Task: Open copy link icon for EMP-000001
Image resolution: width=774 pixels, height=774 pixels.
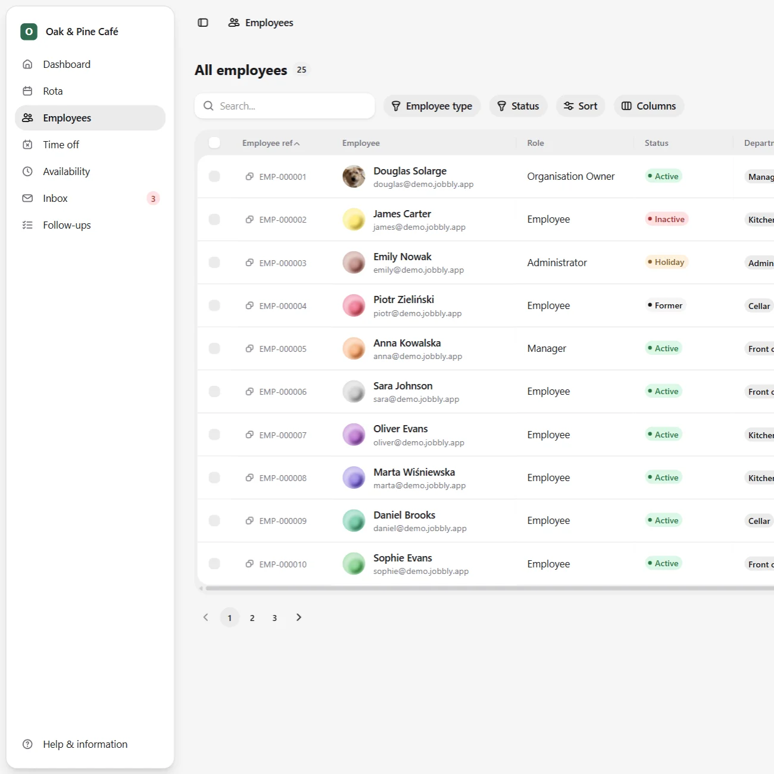Action: pyautogui.click(x=249, y=176)
